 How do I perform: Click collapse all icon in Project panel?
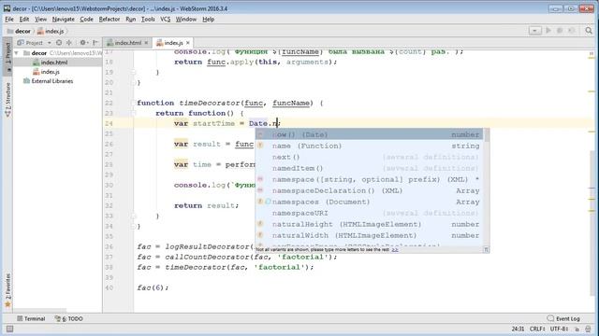(x=69, y=43)
